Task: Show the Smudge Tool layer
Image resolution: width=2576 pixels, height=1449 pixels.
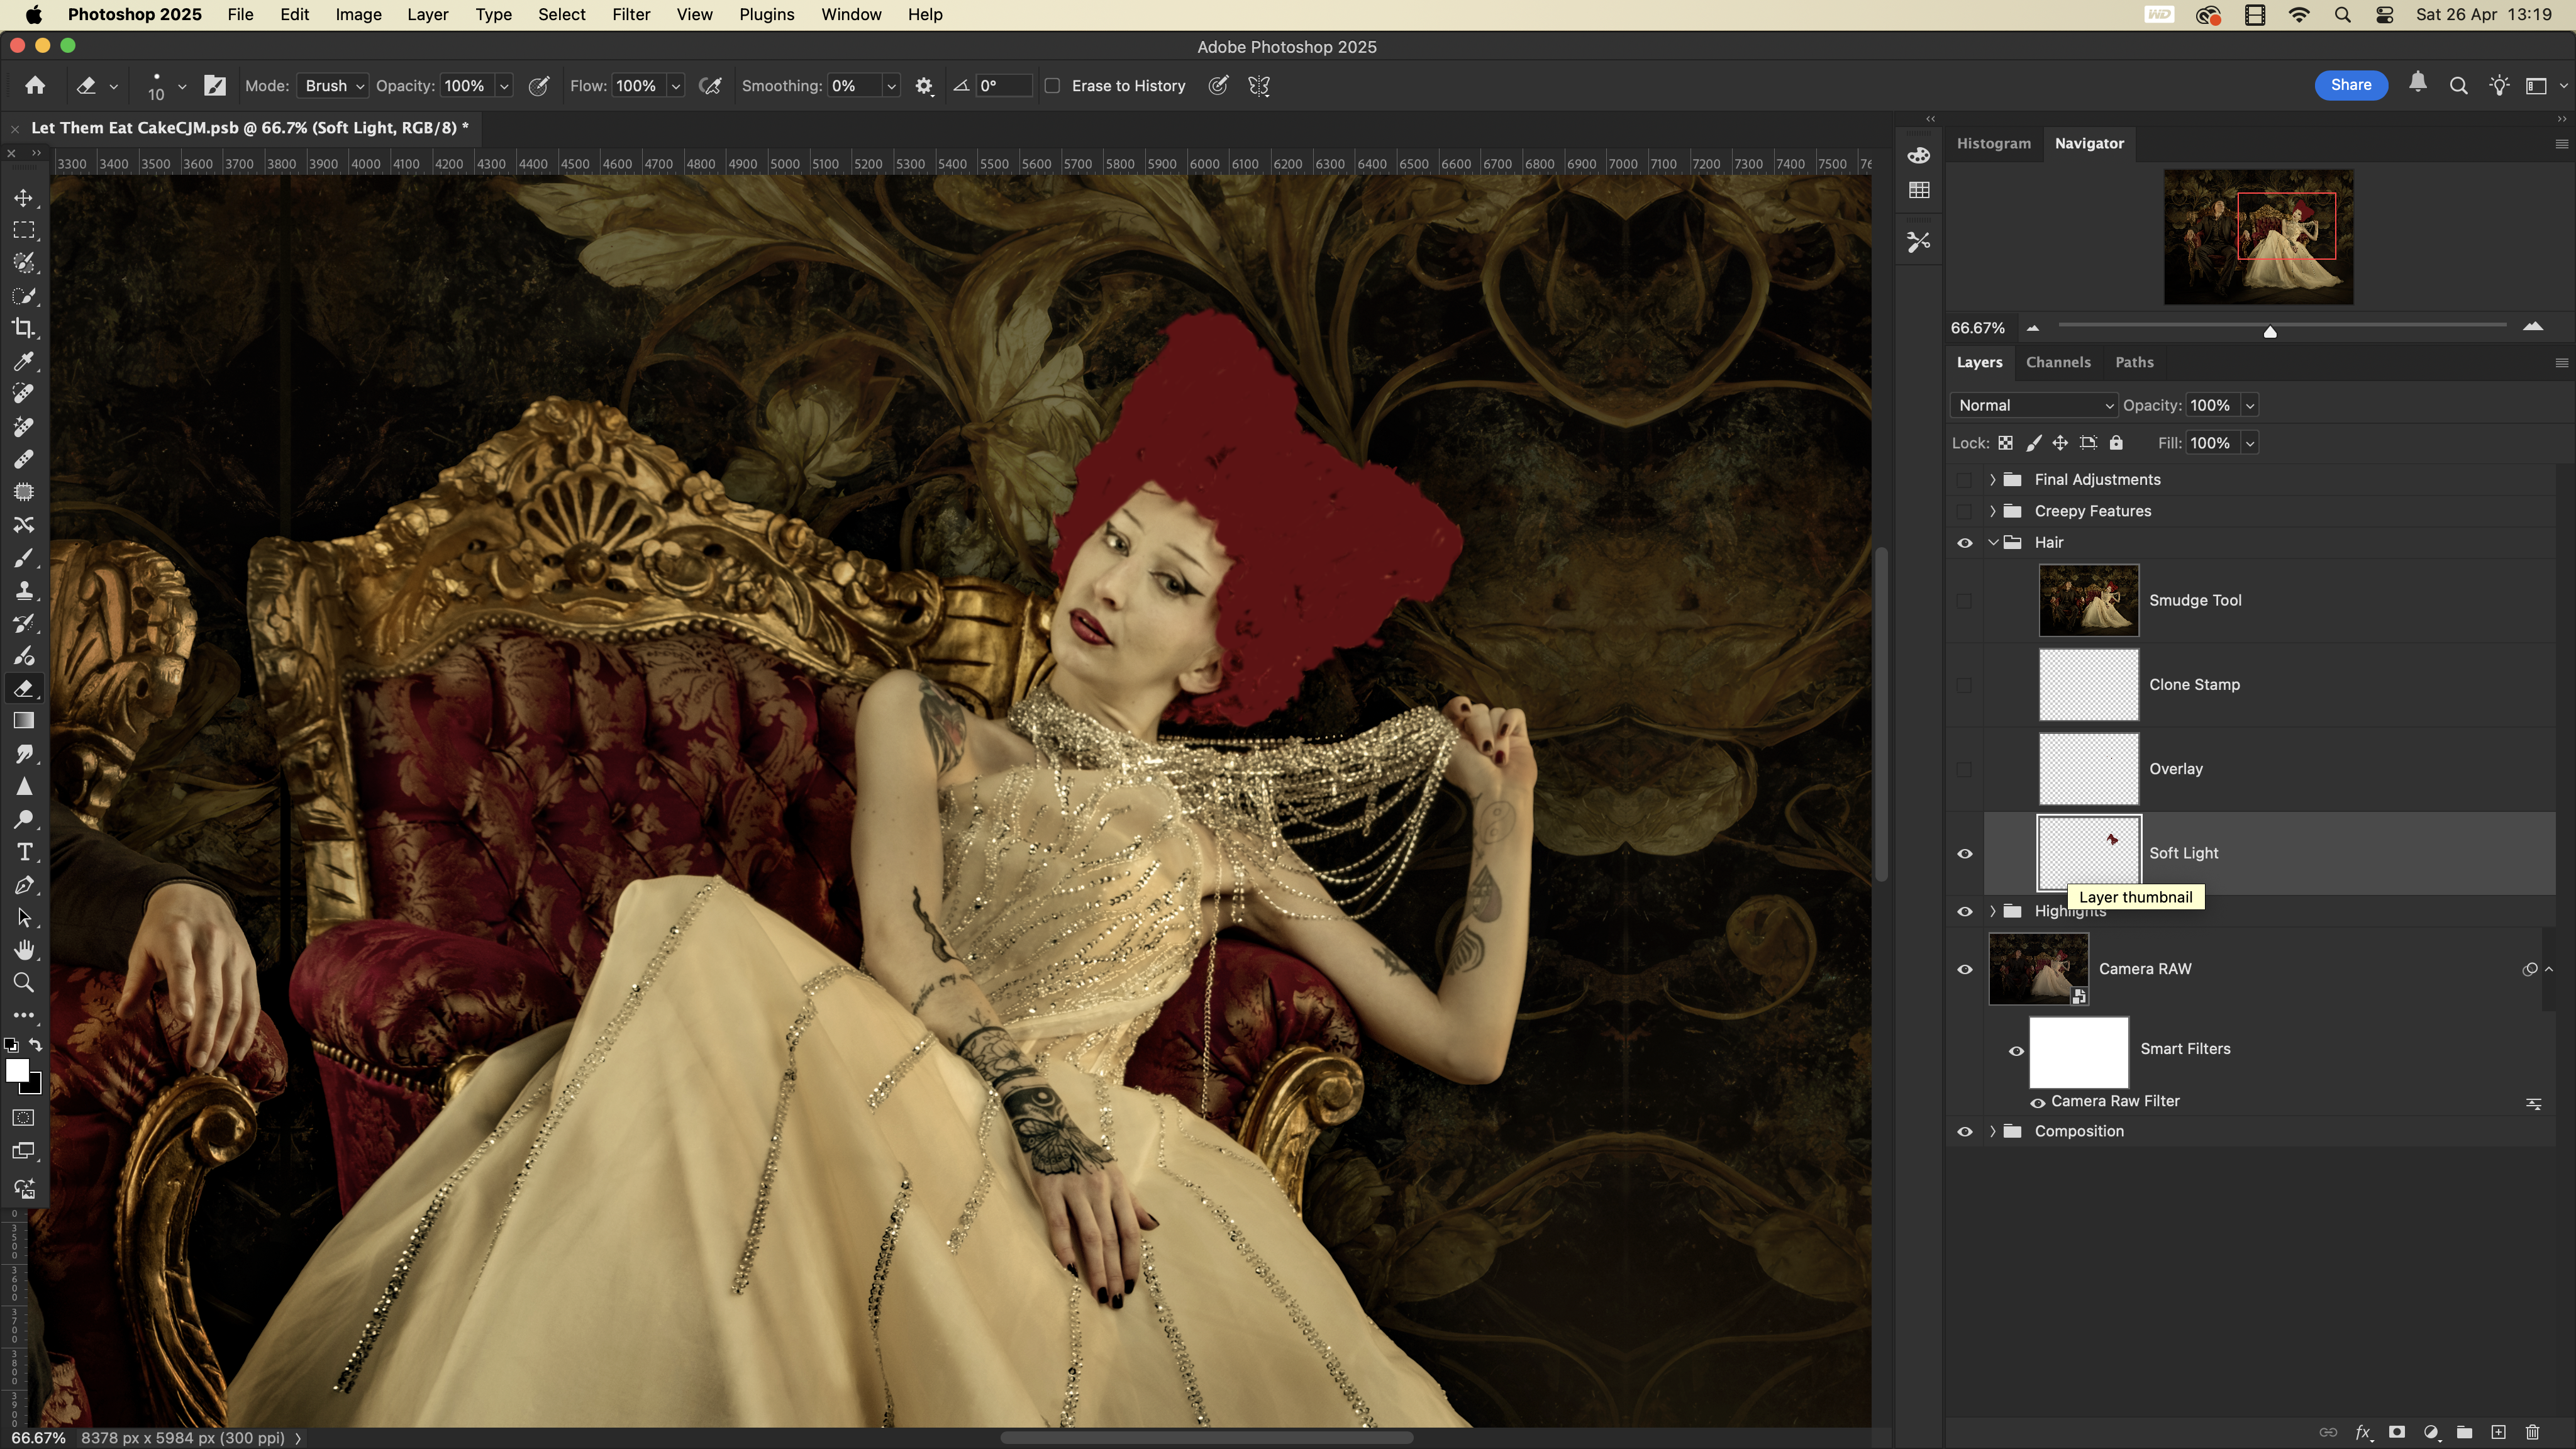Action: point(1964,600)
